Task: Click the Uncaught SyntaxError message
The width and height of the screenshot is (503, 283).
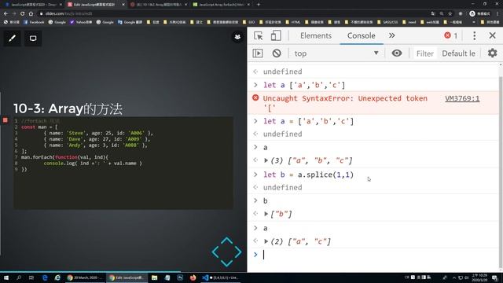Action: pyautogui.click(x=345, y=103)
